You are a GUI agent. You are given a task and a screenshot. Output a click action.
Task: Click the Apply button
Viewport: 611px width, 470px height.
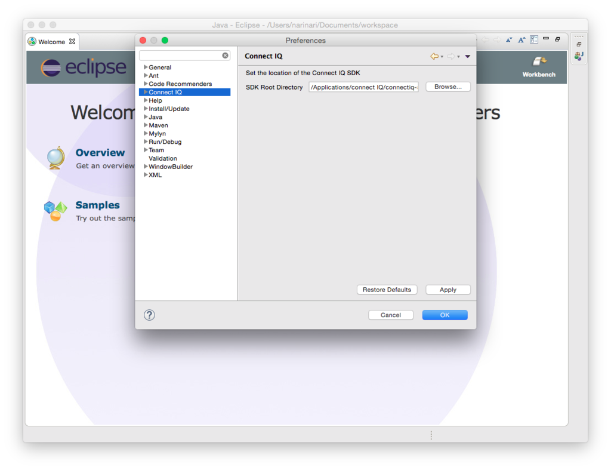click(x=448, y=290)
